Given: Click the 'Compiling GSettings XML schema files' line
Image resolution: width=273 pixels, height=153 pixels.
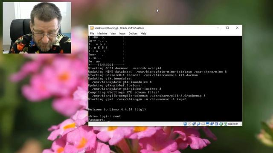Looking at the screenshot, I should pyautogui.click(x=124, y=92).
